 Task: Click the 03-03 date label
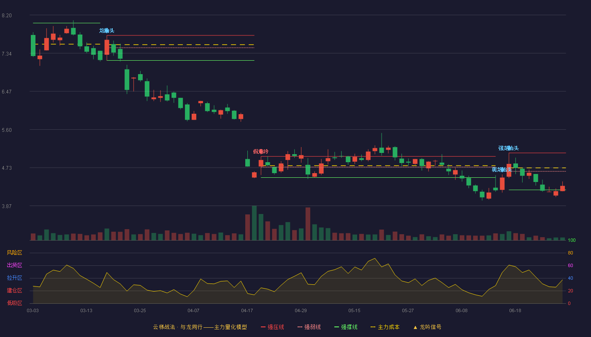[x=33, y=310]
